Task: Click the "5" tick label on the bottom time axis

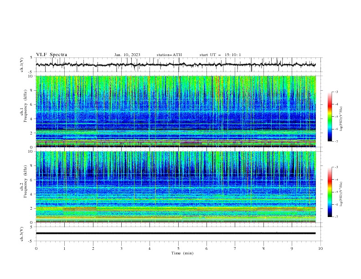Action: point(178,248)
